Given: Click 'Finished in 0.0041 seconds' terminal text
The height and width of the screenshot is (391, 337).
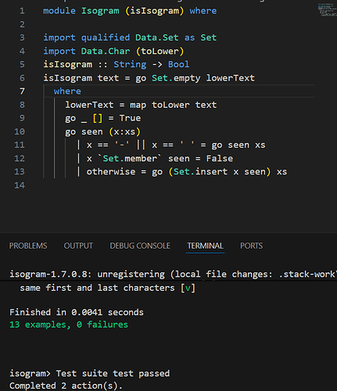Looking at the screenshot, I should click(77, 312).
